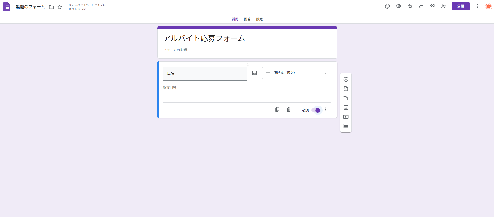
Task: Open the add collaborators icon
Action: pyautogui.click(x=444, y=6)
